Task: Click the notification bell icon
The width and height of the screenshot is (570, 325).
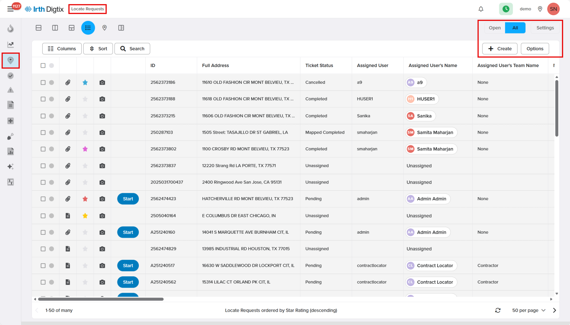Action: pos(481,9)
